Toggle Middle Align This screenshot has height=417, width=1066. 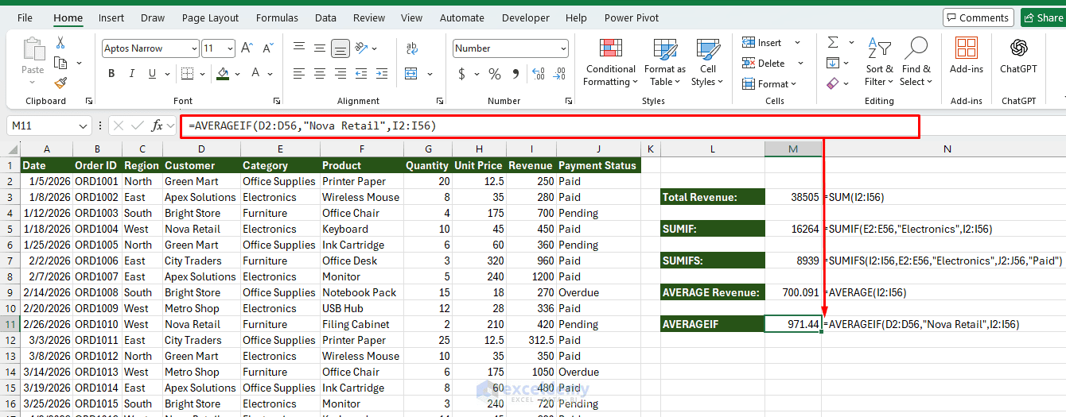[320, 48]
